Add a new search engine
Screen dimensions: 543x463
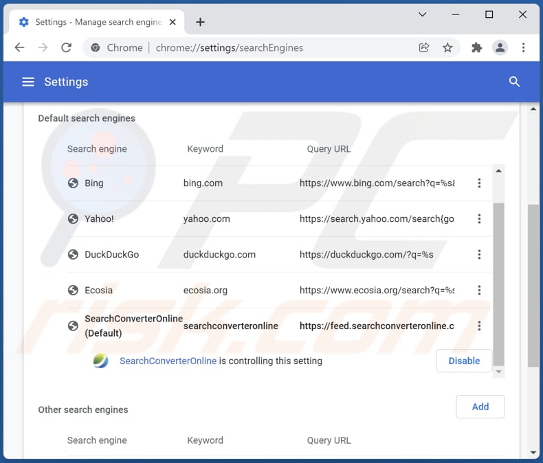pyautogui.click(x=480, y=407)
